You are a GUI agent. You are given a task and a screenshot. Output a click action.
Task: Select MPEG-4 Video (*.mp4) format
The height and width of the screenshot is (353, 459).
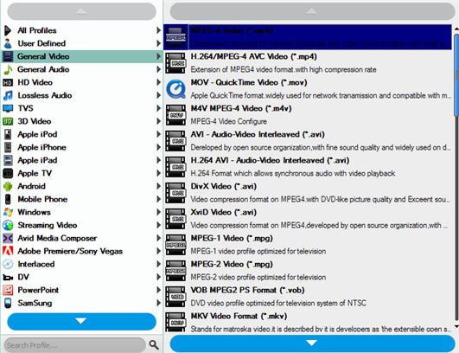(x=308, y=37)
